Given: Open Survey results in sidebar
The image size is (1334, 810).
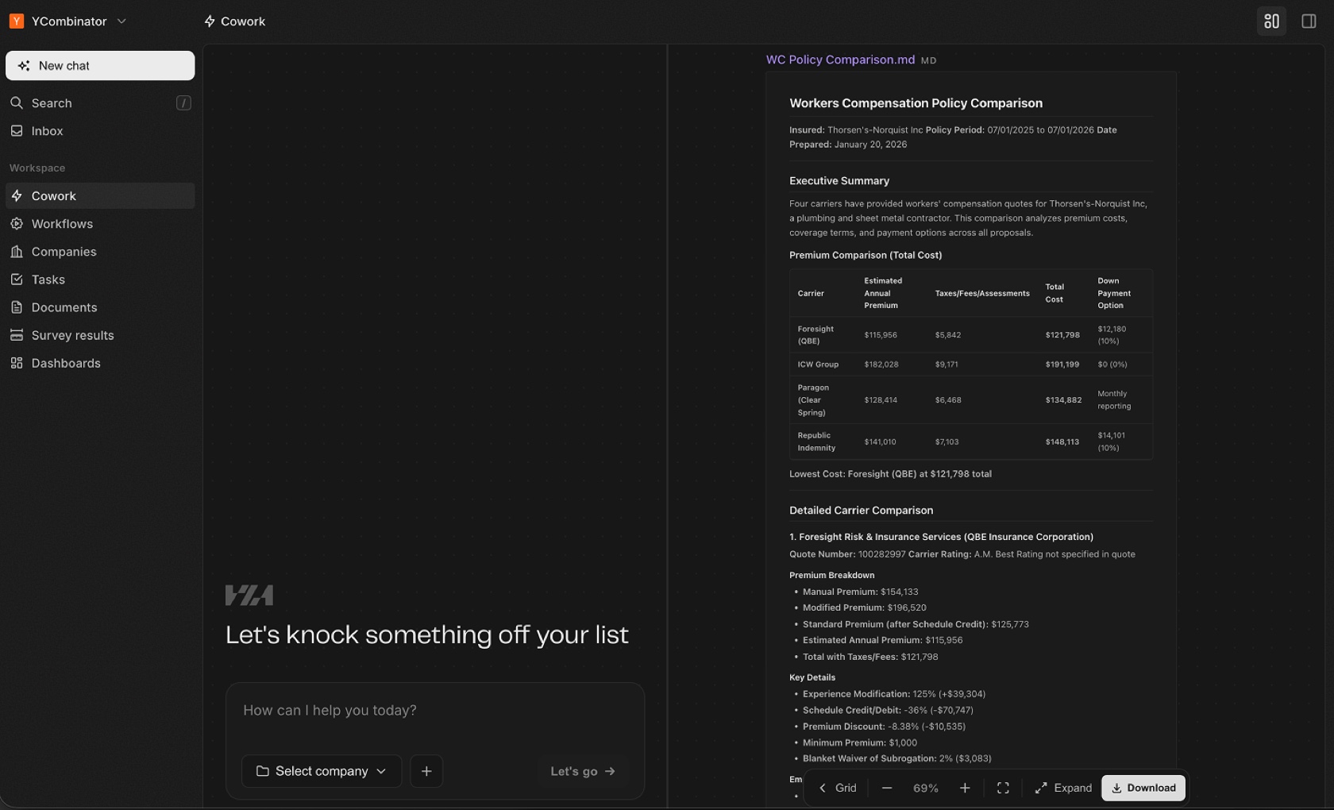Looking at the screenshot, I should tap(100, 335).
